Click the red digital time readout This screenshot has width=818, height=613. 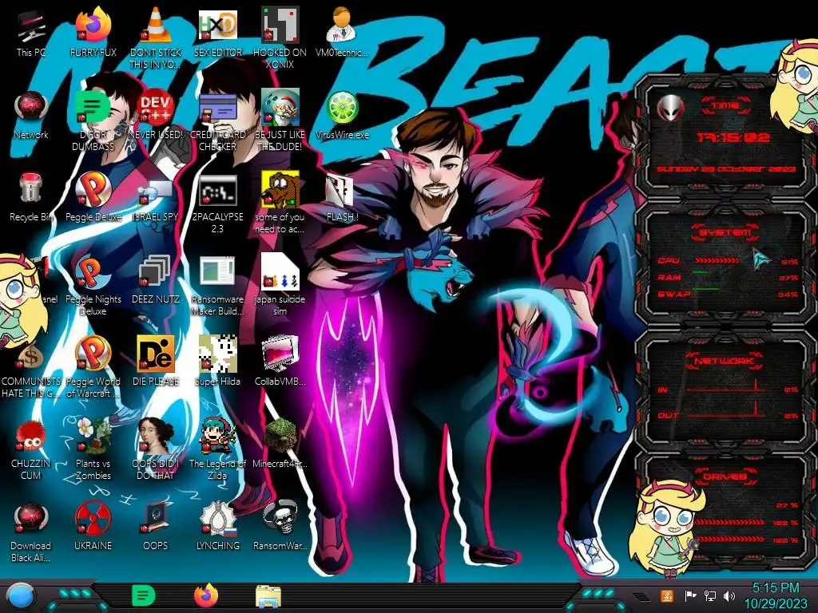click(x=733, y=137)
